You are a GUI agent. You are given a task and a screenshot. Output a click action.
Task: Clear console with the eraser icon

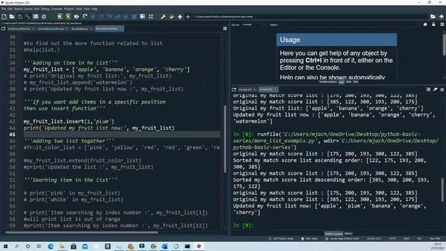(x=435, y=90)
